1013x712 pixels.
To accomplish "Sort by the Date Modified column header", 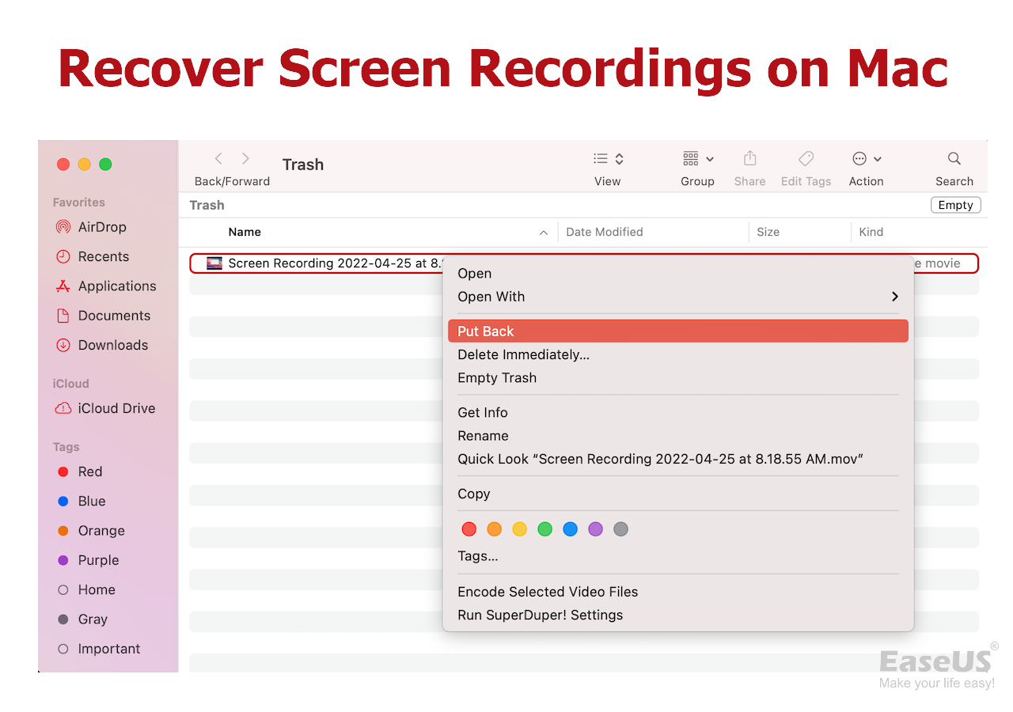I will [x=605, y=232].
